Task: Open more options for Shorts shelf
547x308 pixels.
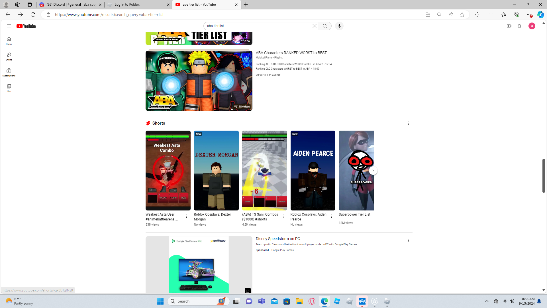Action: pos(408,123)
